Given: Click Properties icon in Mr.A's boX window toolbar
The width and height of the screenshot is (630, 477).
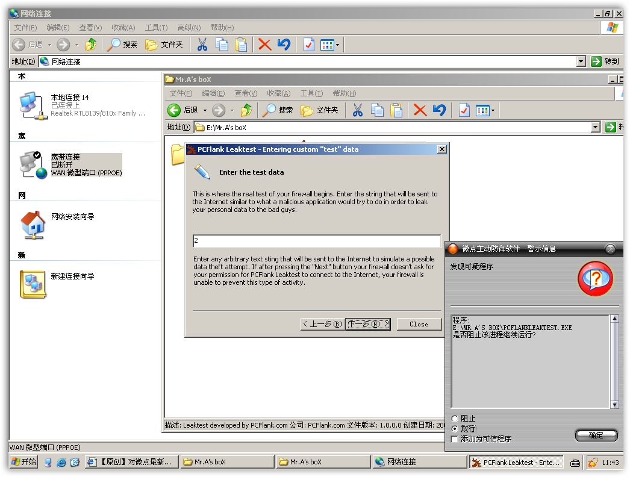Looking at the screenshot, I should click(x=464, y=110).
